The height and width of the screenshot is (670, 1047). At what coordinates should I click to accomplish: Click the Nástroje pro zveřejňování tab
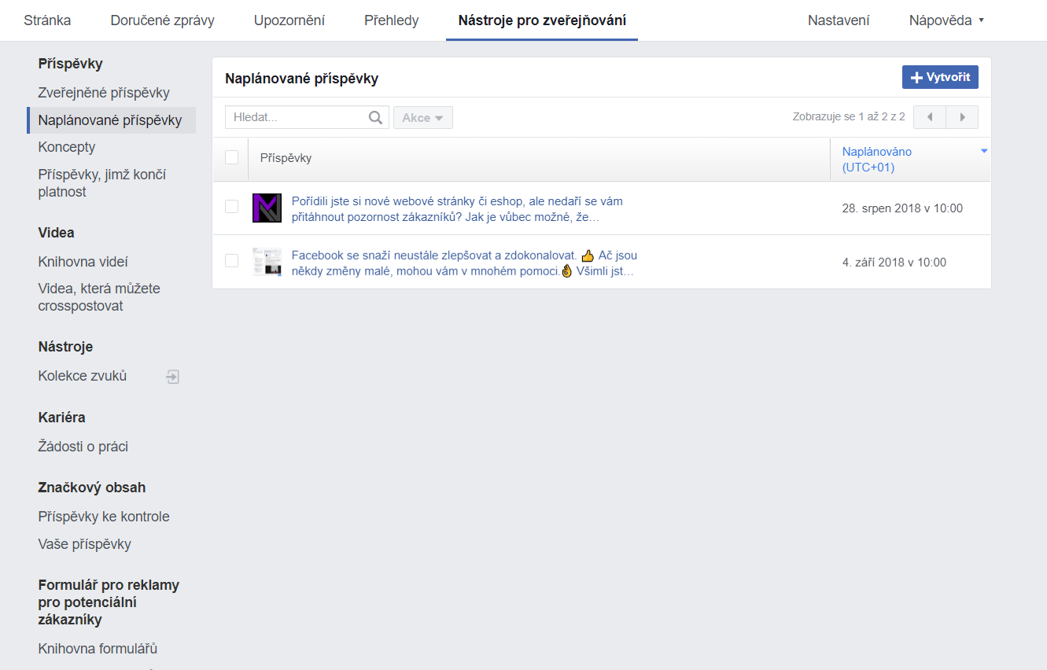(542, 20)
